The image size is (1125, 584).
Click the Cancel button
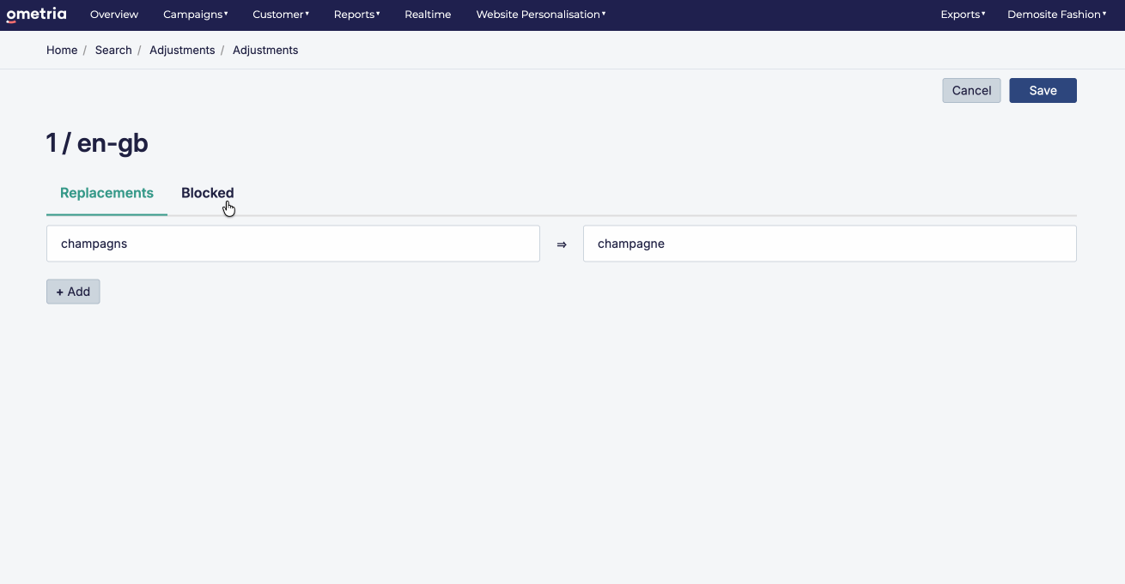point(971,90)
